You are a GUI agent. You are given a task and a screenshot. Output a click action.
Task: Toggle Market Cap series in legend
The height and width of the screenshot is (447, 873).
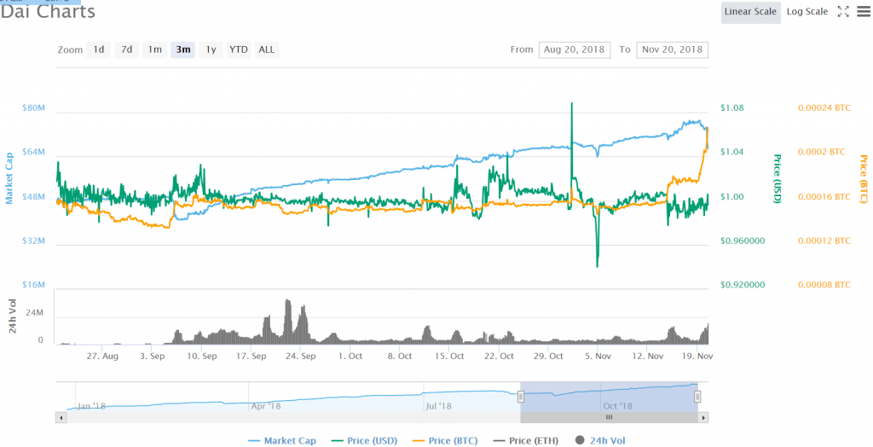click(x=281, y=440)
